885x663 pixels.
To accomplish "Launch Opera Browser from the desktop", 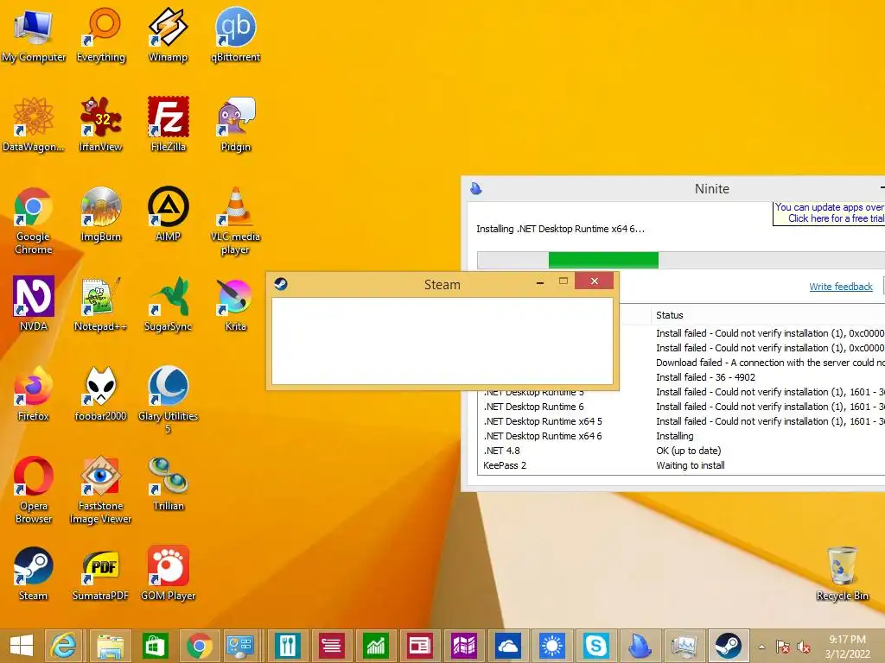I will pos(34,490).
